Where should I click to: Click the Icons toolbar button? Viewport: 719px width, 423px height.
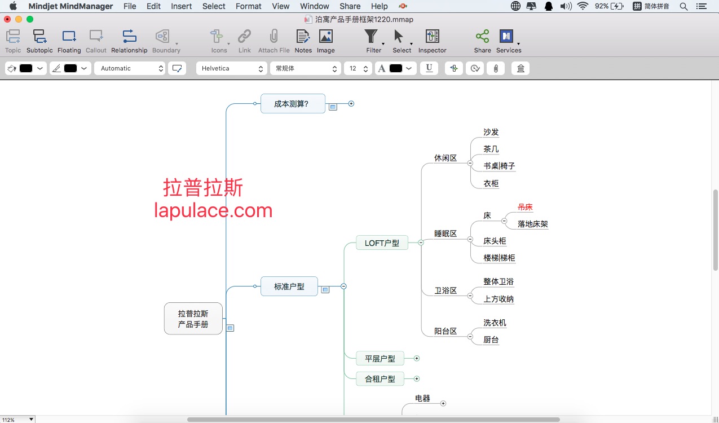[217, 37]
